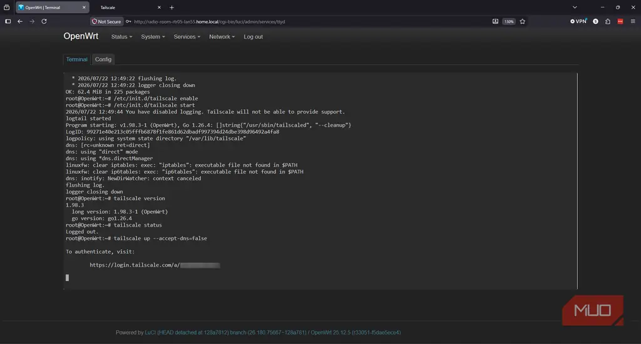Expand the System dropdown menu
The image size is (641, 344).
coord(153,37)
